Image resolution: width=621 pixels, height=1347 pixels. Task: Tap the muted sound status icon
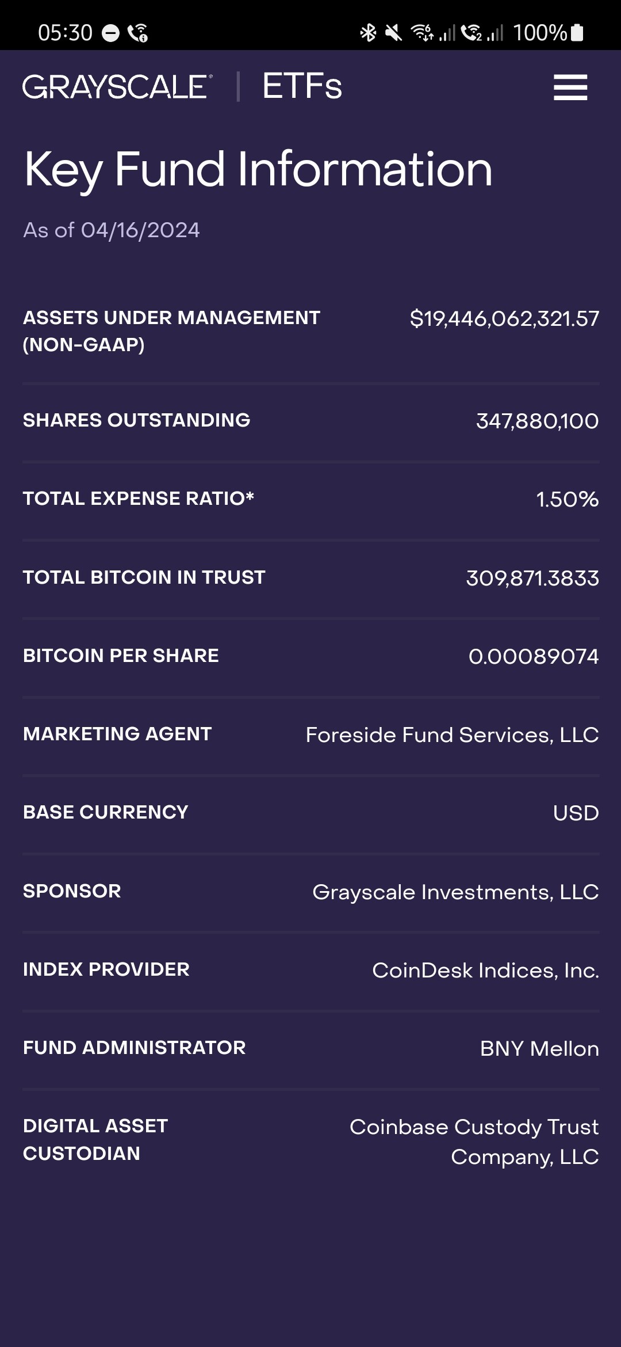point(394,33)
